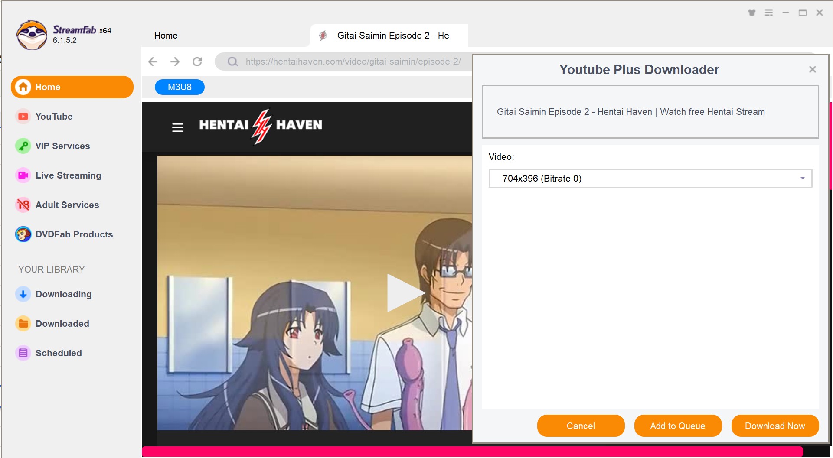Click the tab's site favicon
This screenshot has width=833, height=458.
(x=323, y=36)
